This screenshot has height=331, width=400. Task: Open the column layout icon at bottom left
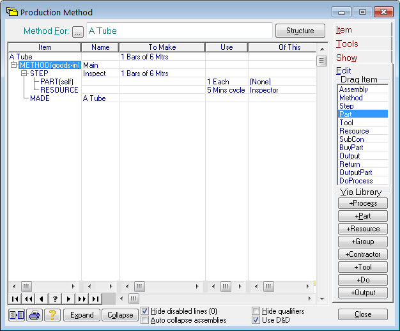(x=17, y=315)
